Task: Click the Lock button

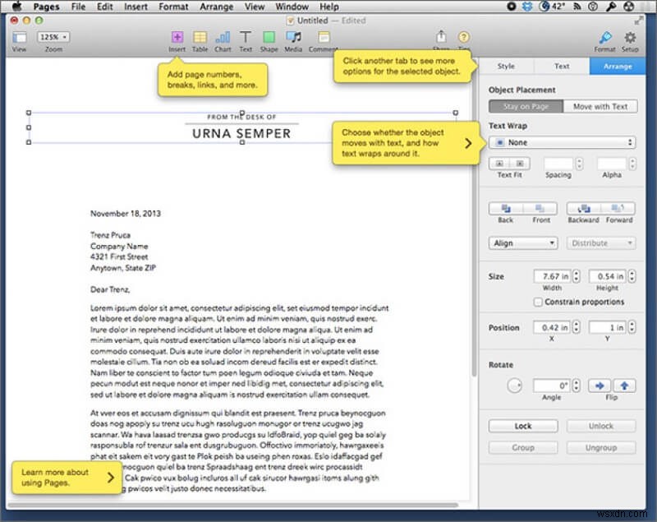Action: (x=523, y=426)
